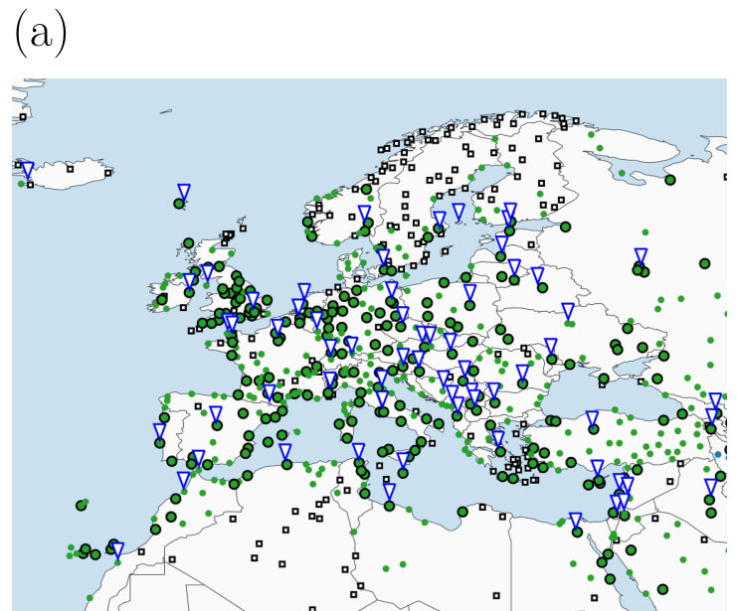
Task: Select the large green circle near Arkhangelsk
Action: 670,180
